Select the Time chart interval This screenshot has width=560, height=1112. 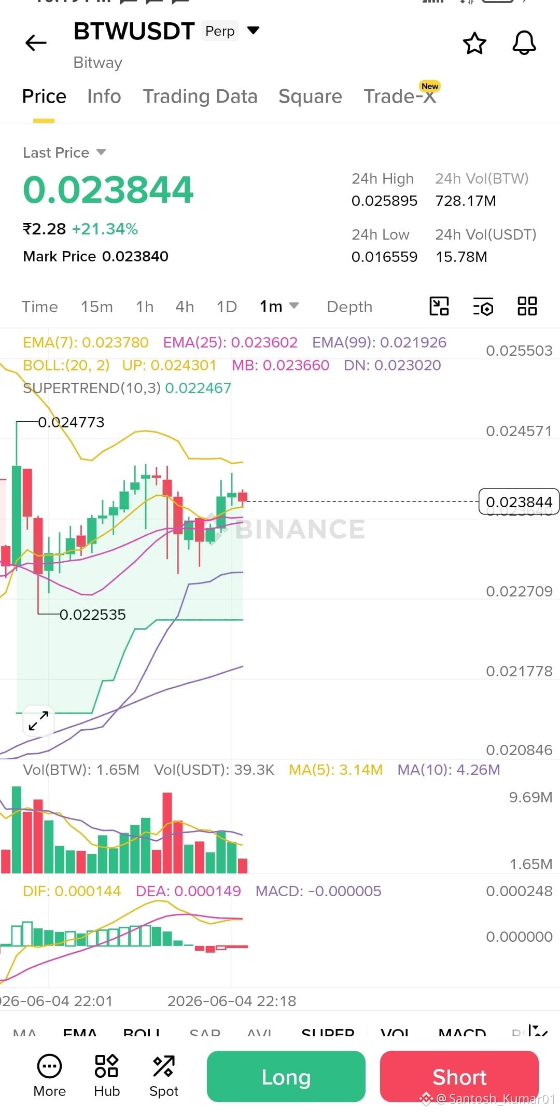pyautogui.click(x=39, y=307)
